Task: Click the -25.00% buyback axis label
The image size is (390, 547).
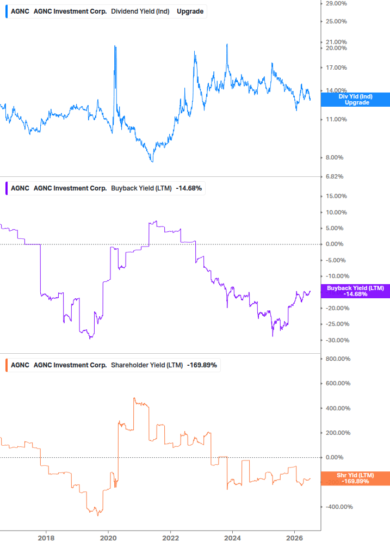Action: point(337,324)
